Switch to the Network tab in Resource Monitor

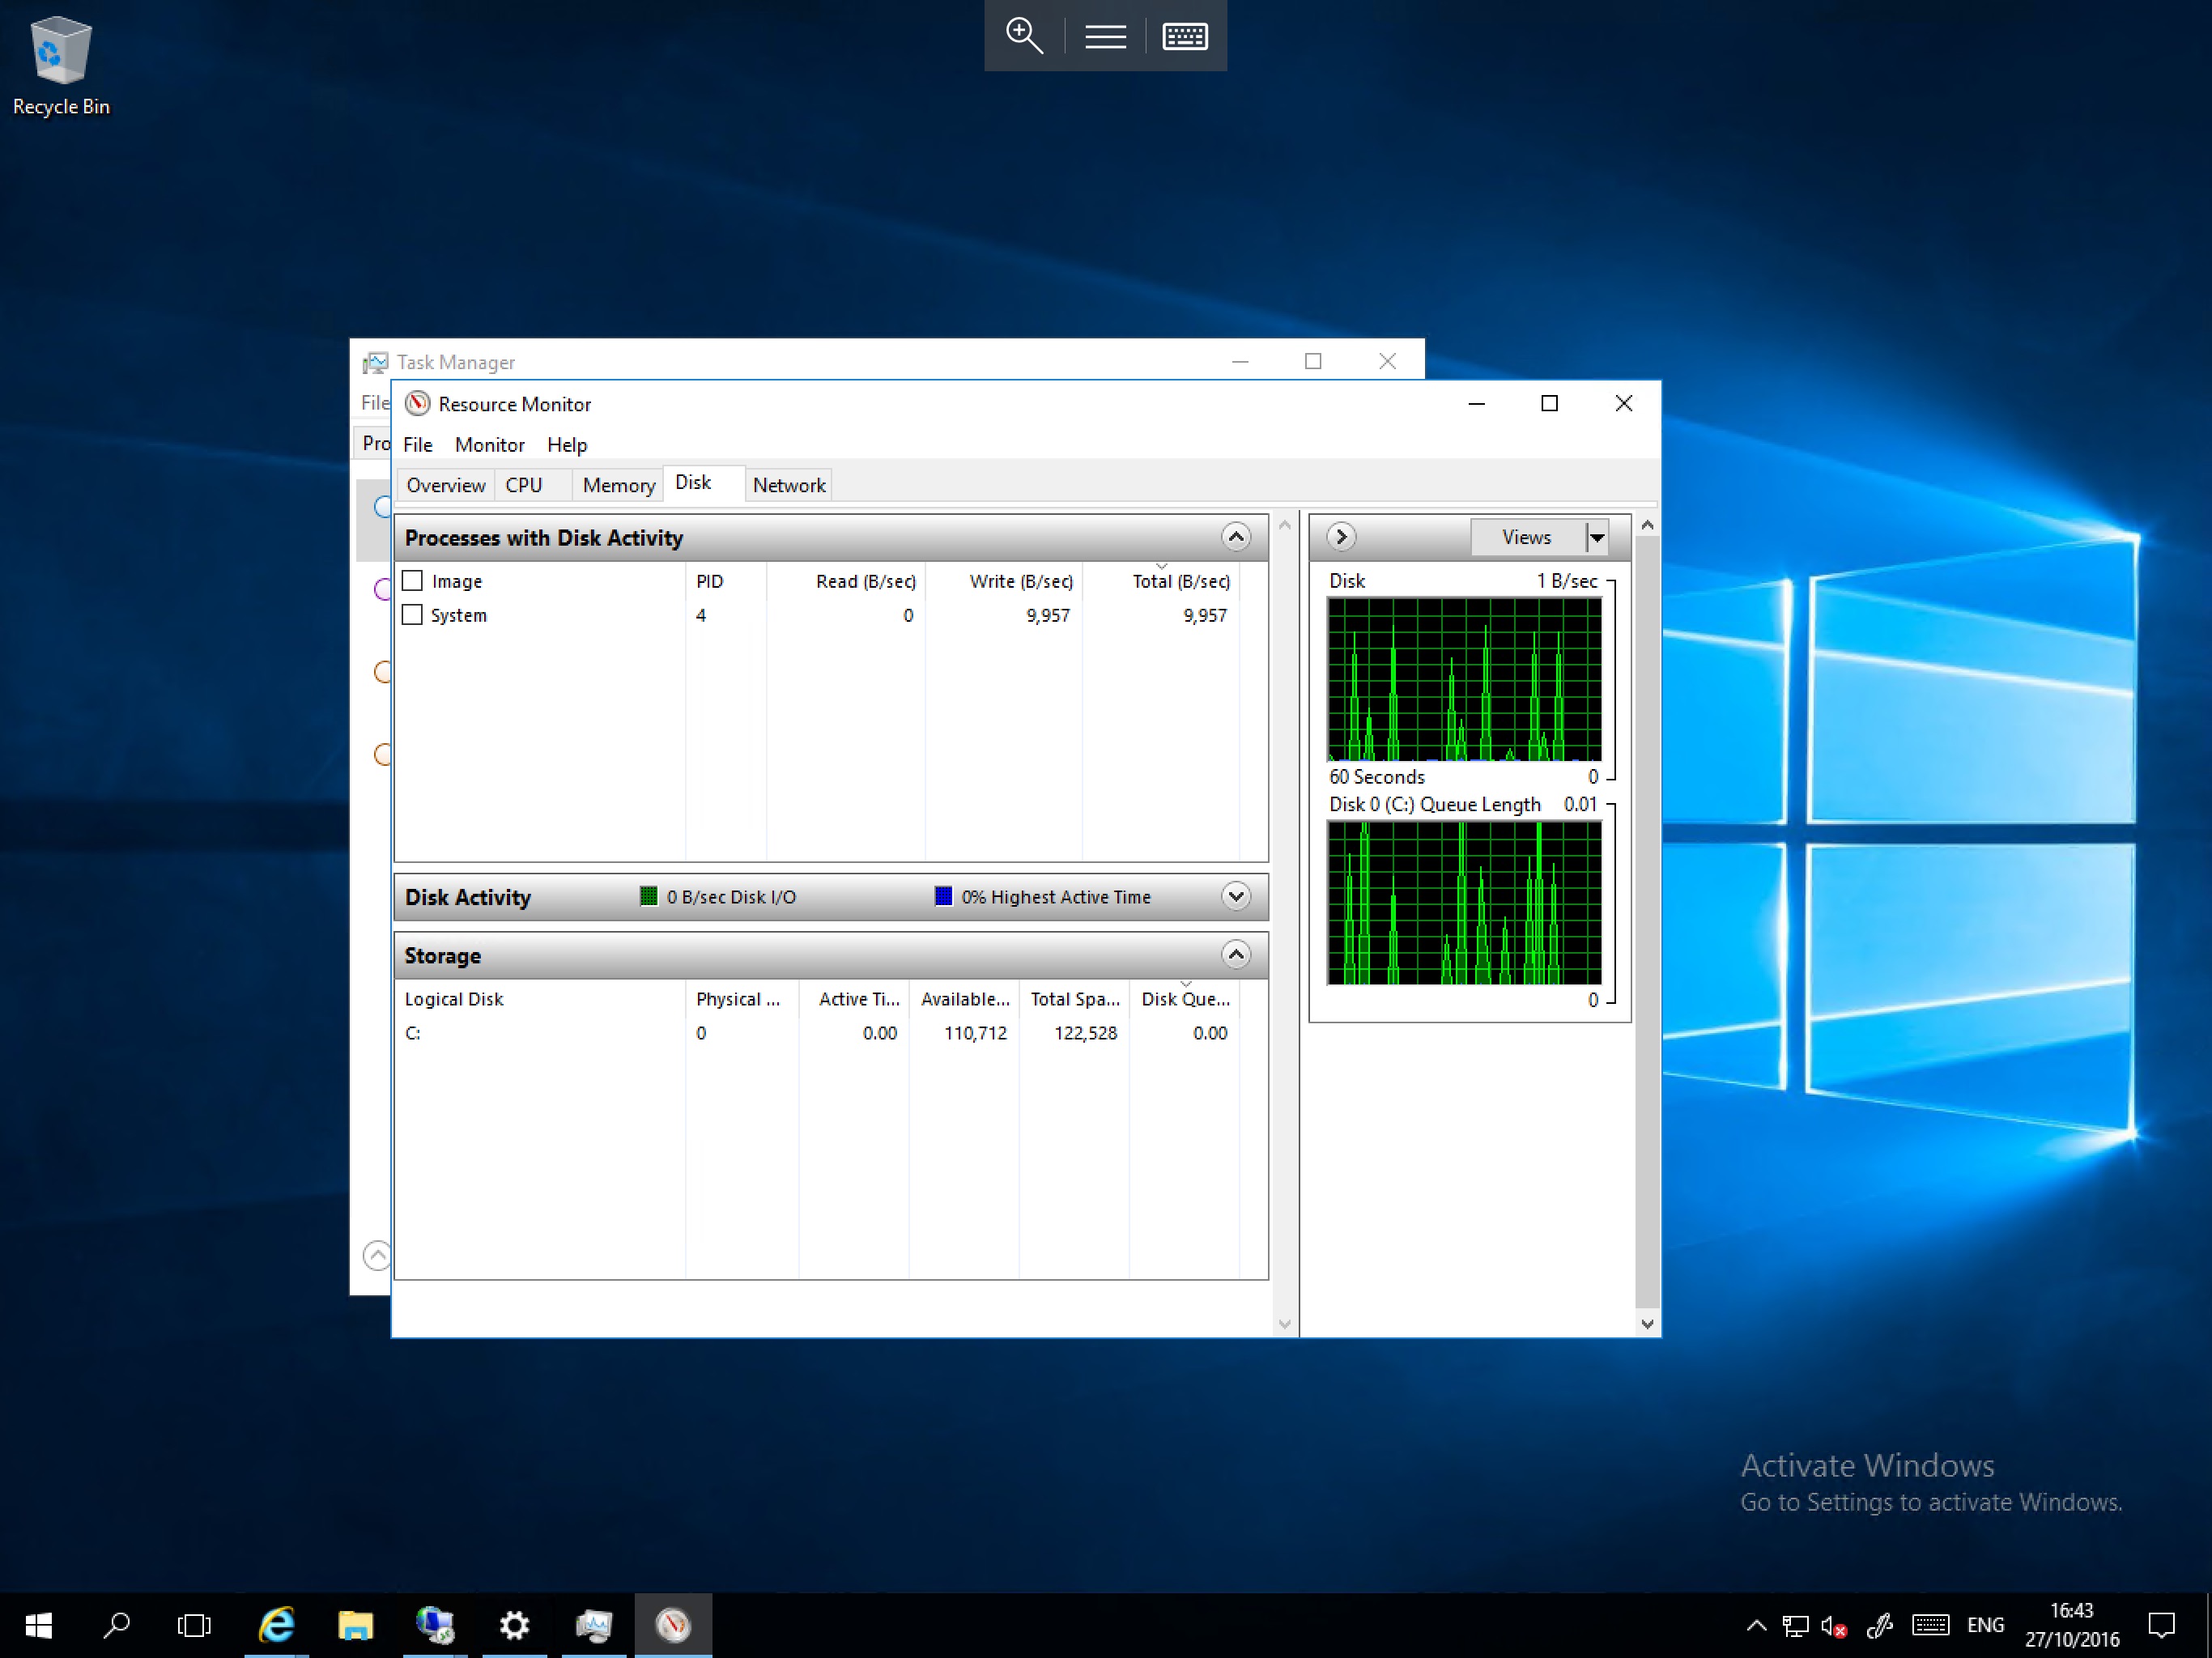click(789, 484)
